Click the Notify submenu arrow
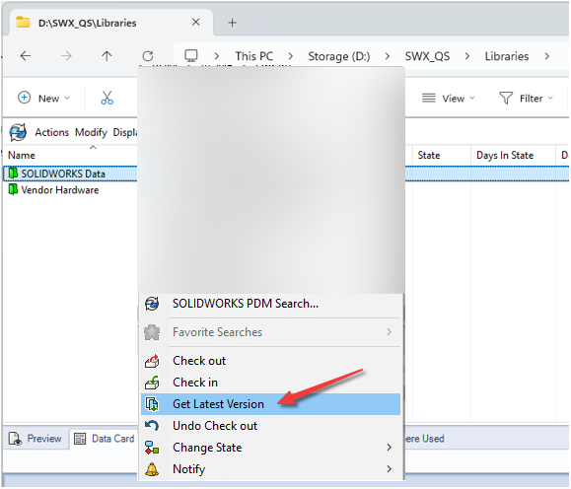This screenshot has width=571, height=489. click(390, 469)
